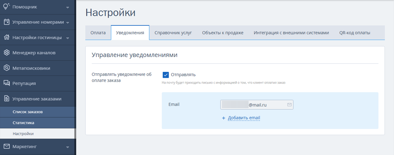Click the house icon beside Настройки гостиницы
Image resolution: width=394 pixels, height=155 pixels.
7,37
